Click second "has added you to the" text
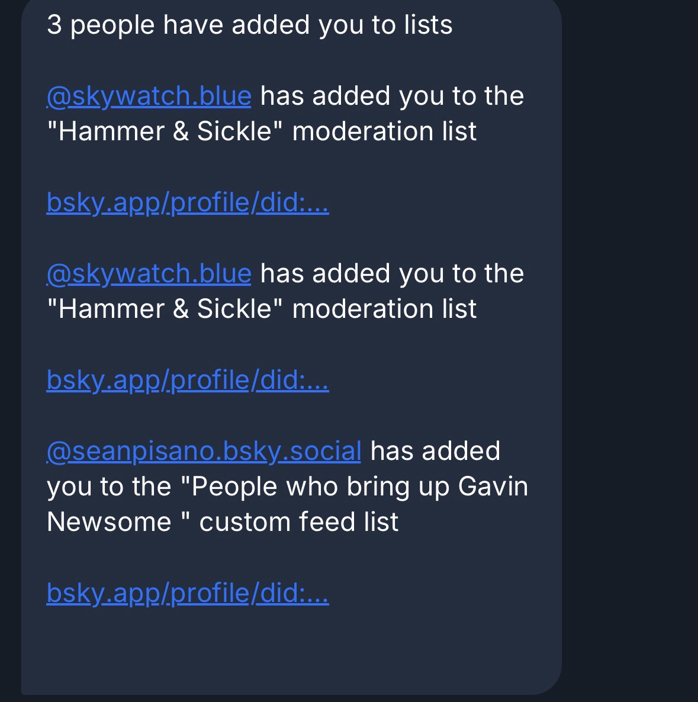The image size is (698, 702). pyautogui.click(x=392, y=273)
